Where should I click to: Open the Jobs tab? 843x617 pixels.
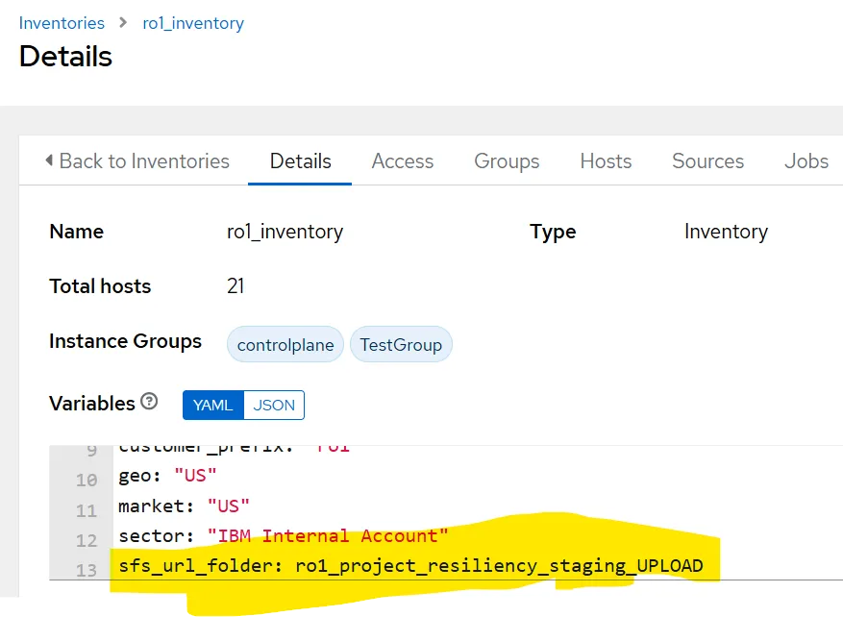[806, 160]
